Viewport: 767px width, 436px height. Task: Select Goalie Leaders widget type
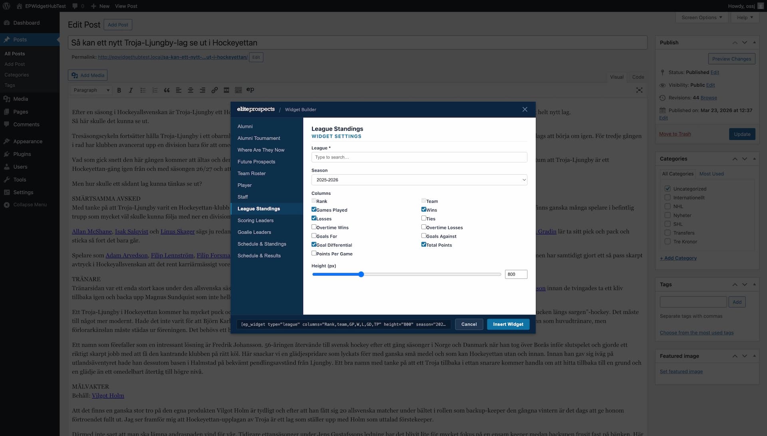click(x=267, y=232)
